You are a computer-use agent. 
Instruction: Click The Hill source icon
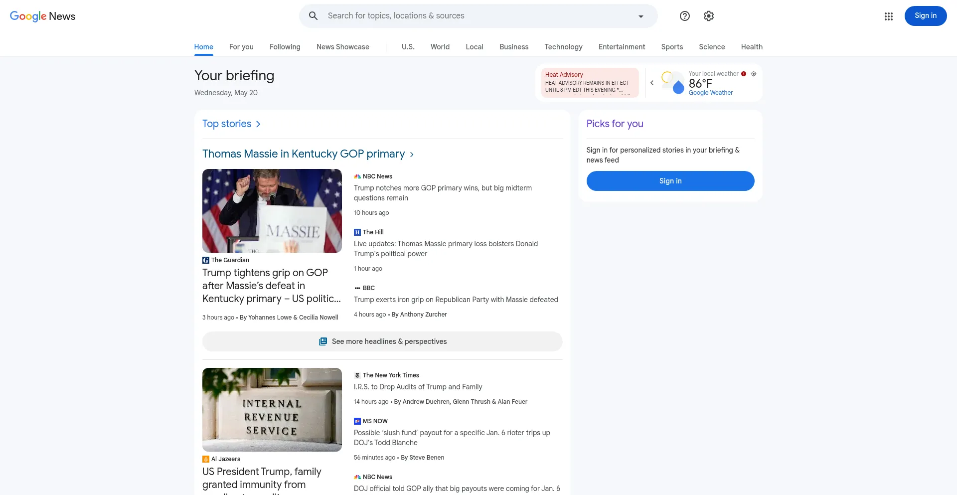357,232
